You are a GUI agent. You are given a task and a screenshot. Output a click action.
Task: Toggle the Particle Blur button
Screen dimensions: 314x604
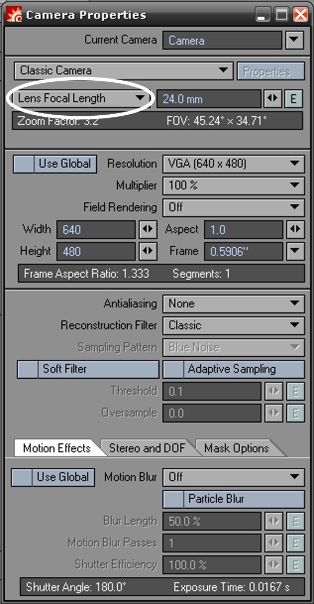pos(233,499)
